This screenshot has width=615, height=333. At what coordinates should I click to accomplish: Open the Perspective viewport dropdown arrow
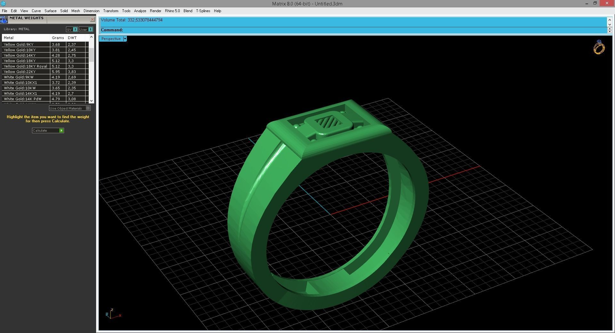(x=125, y=39)
